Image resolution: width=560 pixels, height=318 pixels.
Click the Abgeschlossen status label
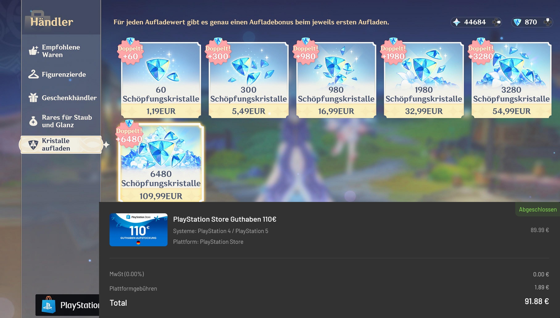click(x=538, y=209)
